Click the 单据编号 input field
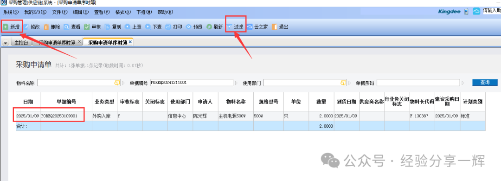This screenshot has width=501, height=181. click(192, 83)
